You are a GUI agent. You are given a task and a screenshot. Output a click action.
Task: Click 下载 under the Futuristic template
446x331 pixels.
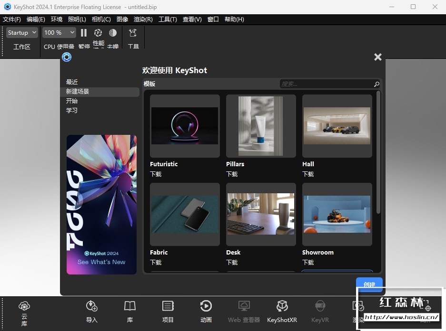point(156,174)
